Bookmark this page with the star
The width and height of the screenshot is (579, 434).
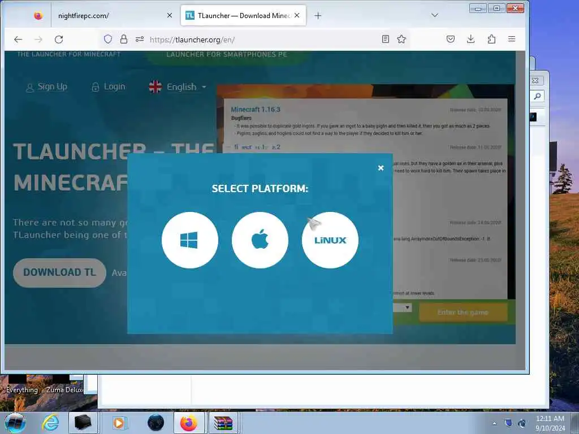[x=401, y=39]
